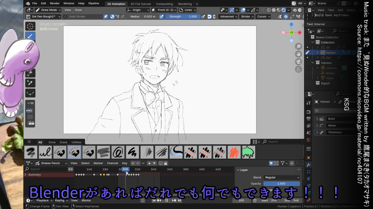Viewport: 373px width, 209px height.
Task: Expand the Noise modifier panel
Action: [x=317, y=125]
